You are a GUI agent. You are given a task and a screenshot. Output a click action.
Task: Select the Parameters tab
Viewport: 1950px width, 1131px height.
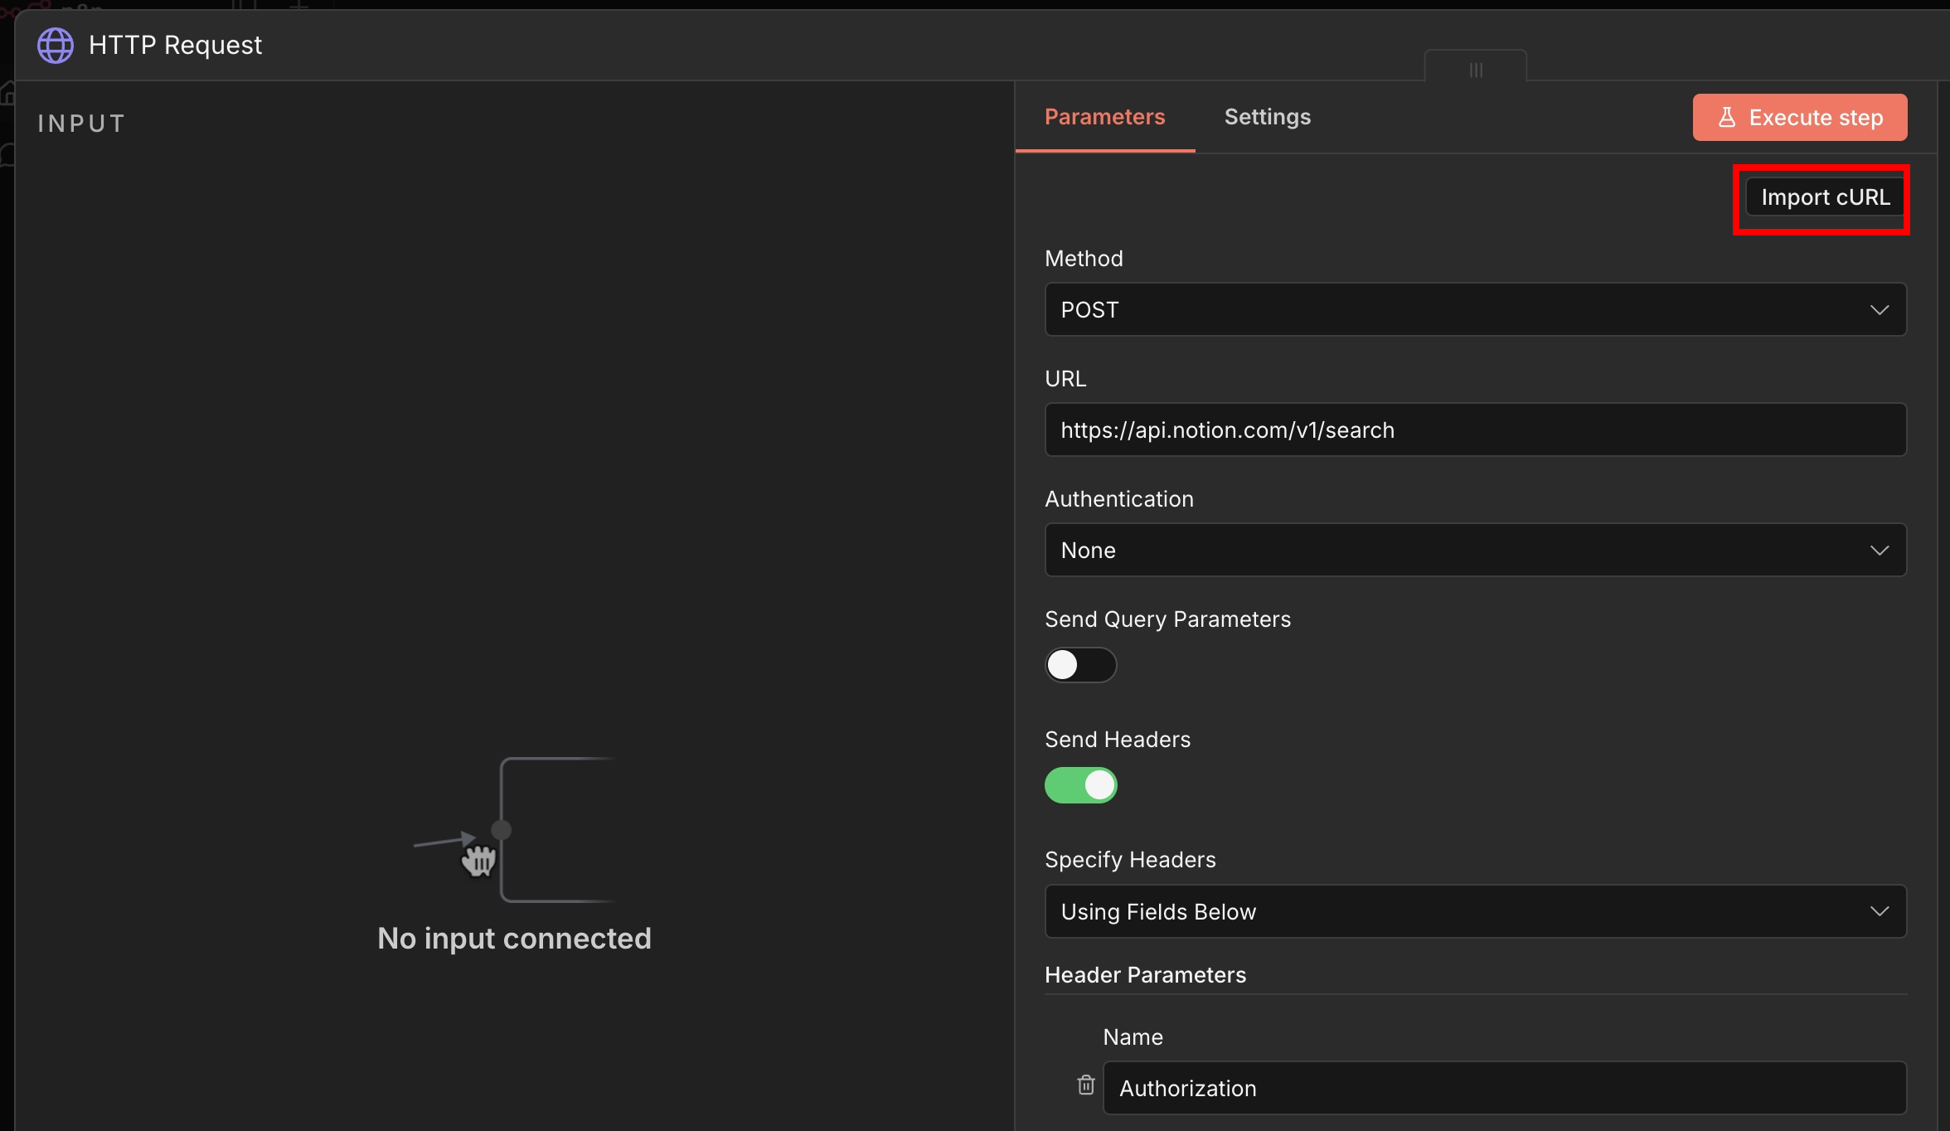pos(1104,117)
